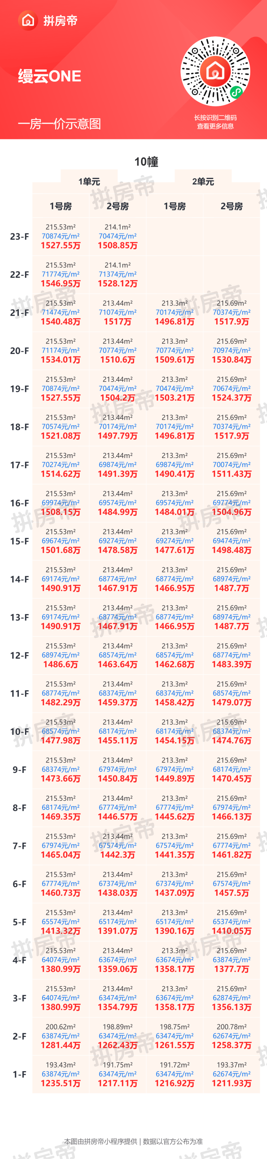Click the 1546.95万 price cell on 22-F
267x1159 pixels.
coord(61,283)
